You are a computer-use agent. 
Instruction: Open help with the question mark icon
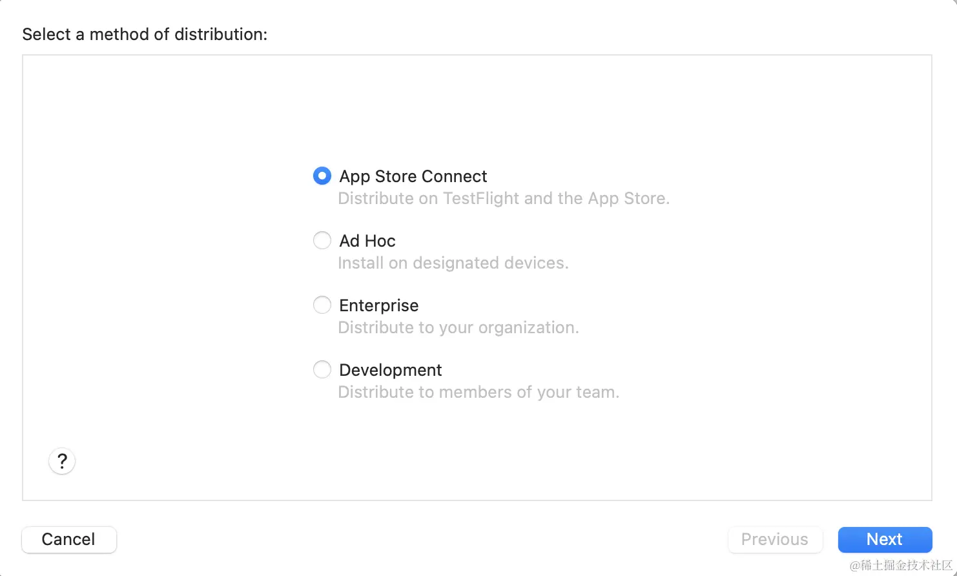[x=62, y=461]
